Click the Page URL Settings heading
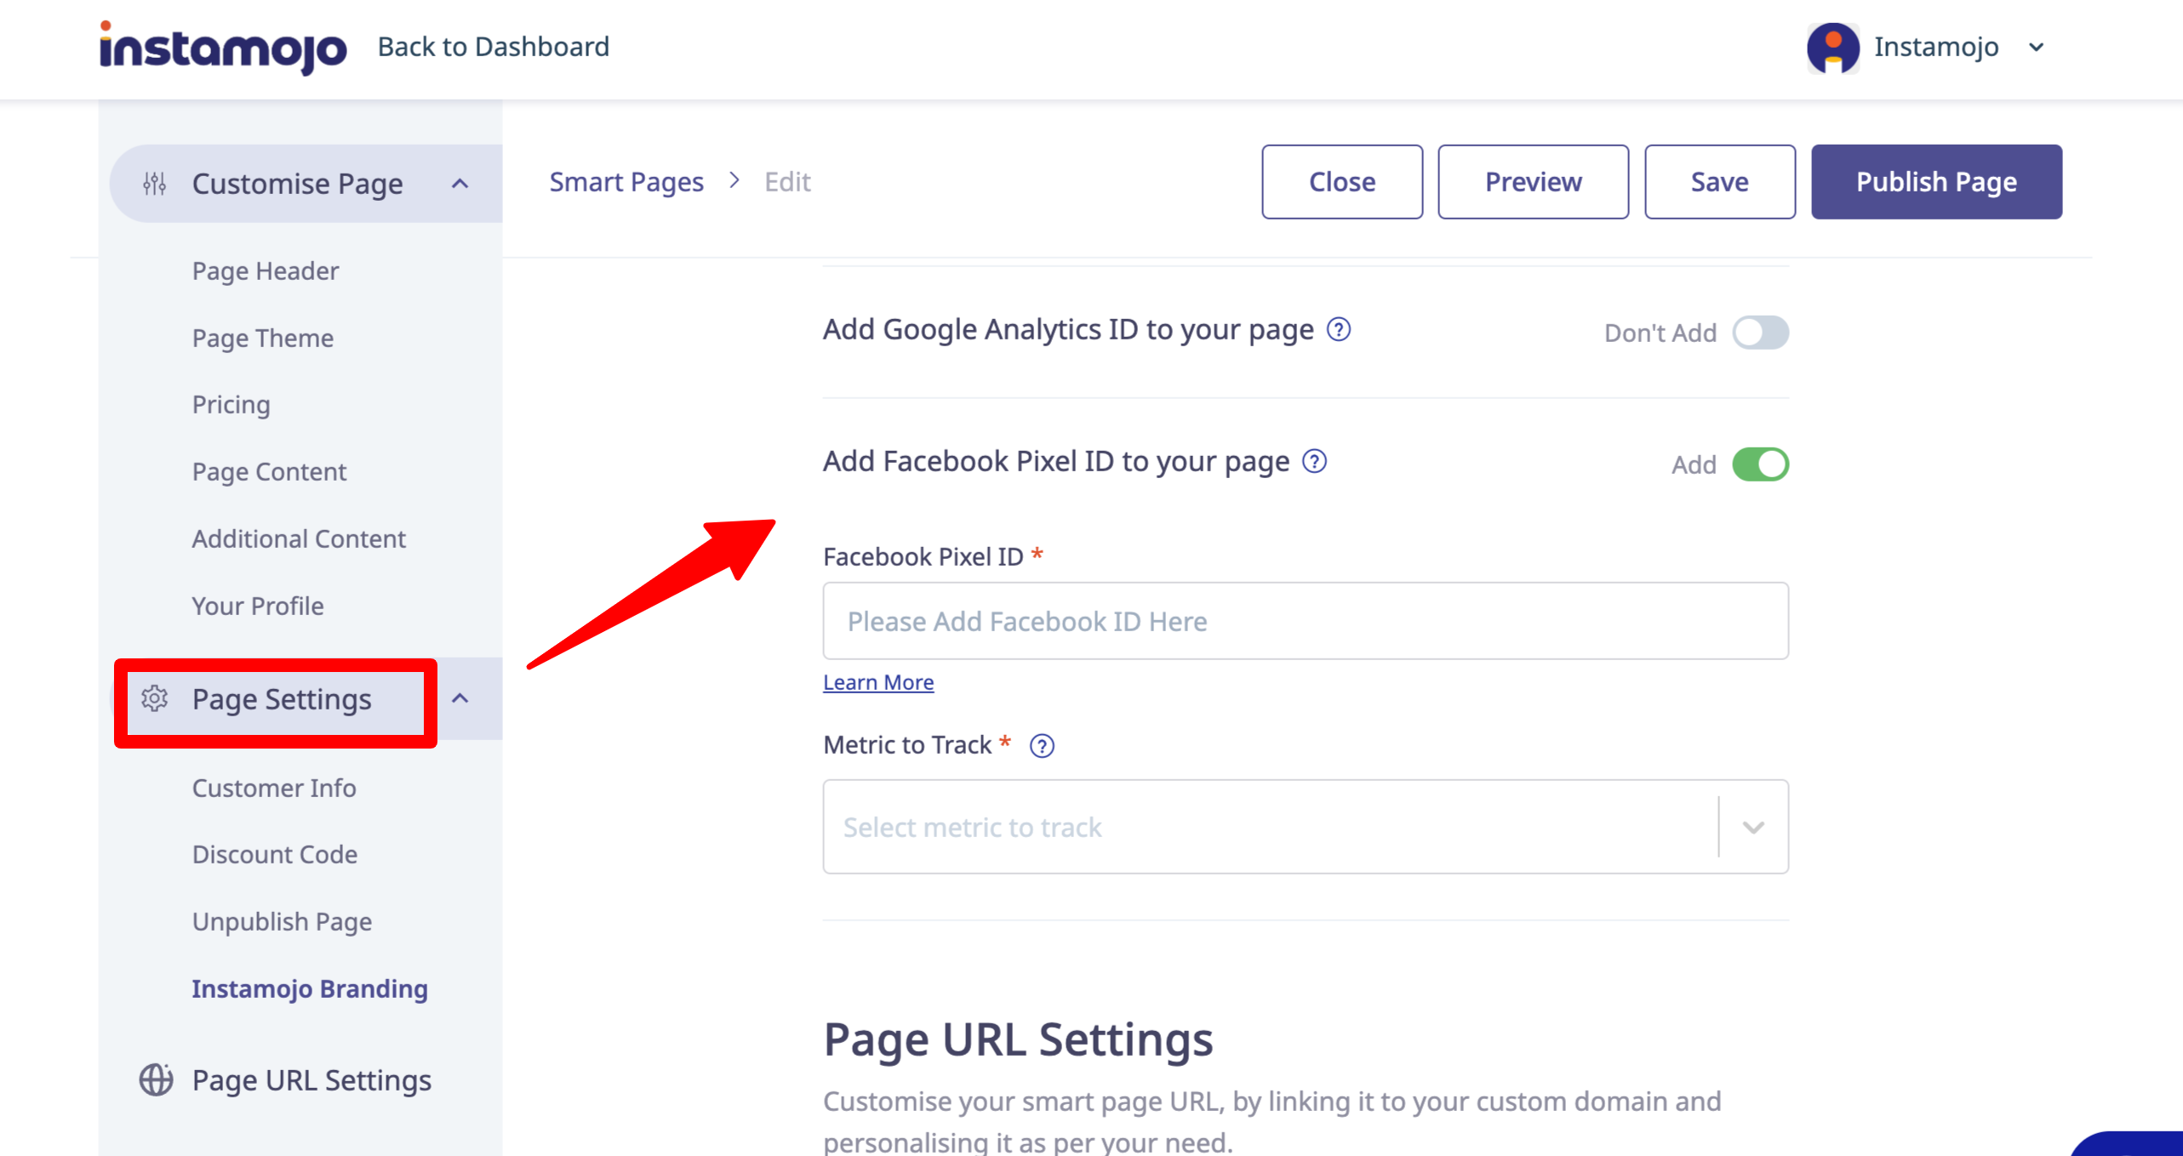 (x=1018, y=1039)
